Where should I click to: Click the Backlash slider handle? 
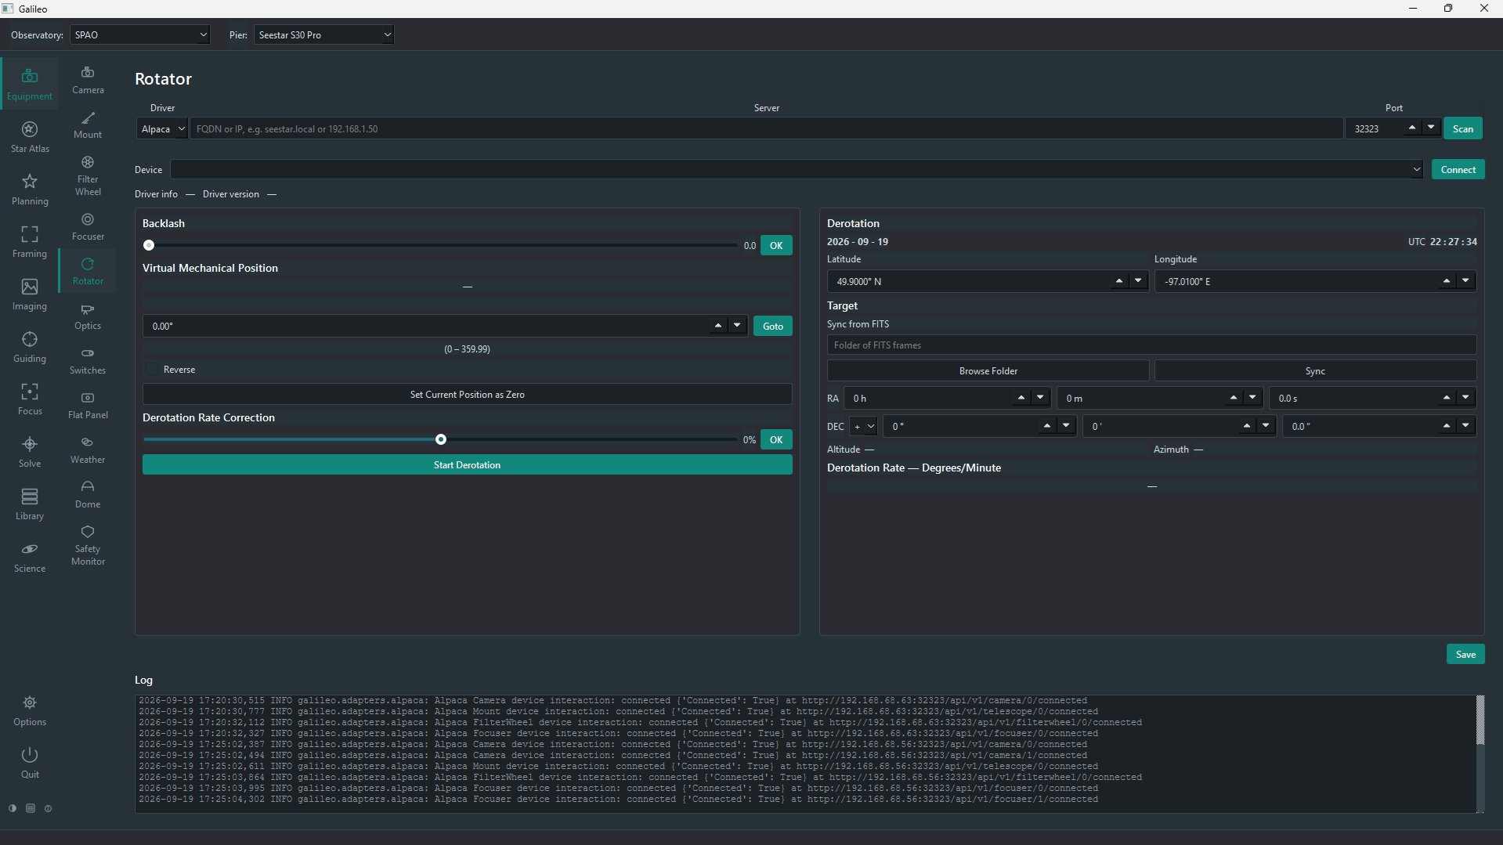pyautogui.click(x=149, y=245)
